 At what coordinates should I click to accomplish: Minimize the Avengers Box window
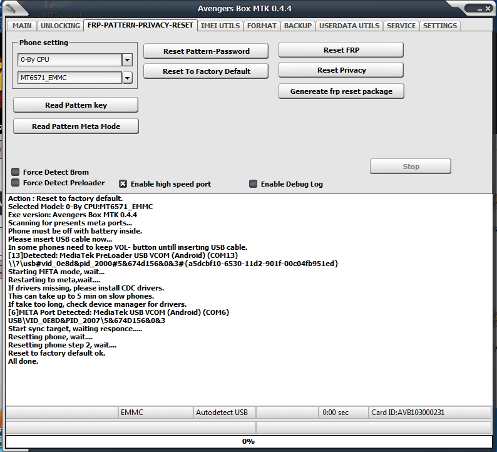point(479,9)
